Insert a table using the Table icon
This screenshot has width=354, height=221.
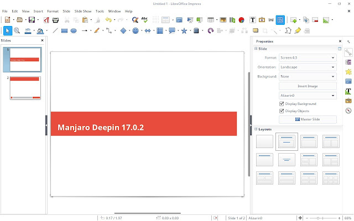click(x=211, y=20)
